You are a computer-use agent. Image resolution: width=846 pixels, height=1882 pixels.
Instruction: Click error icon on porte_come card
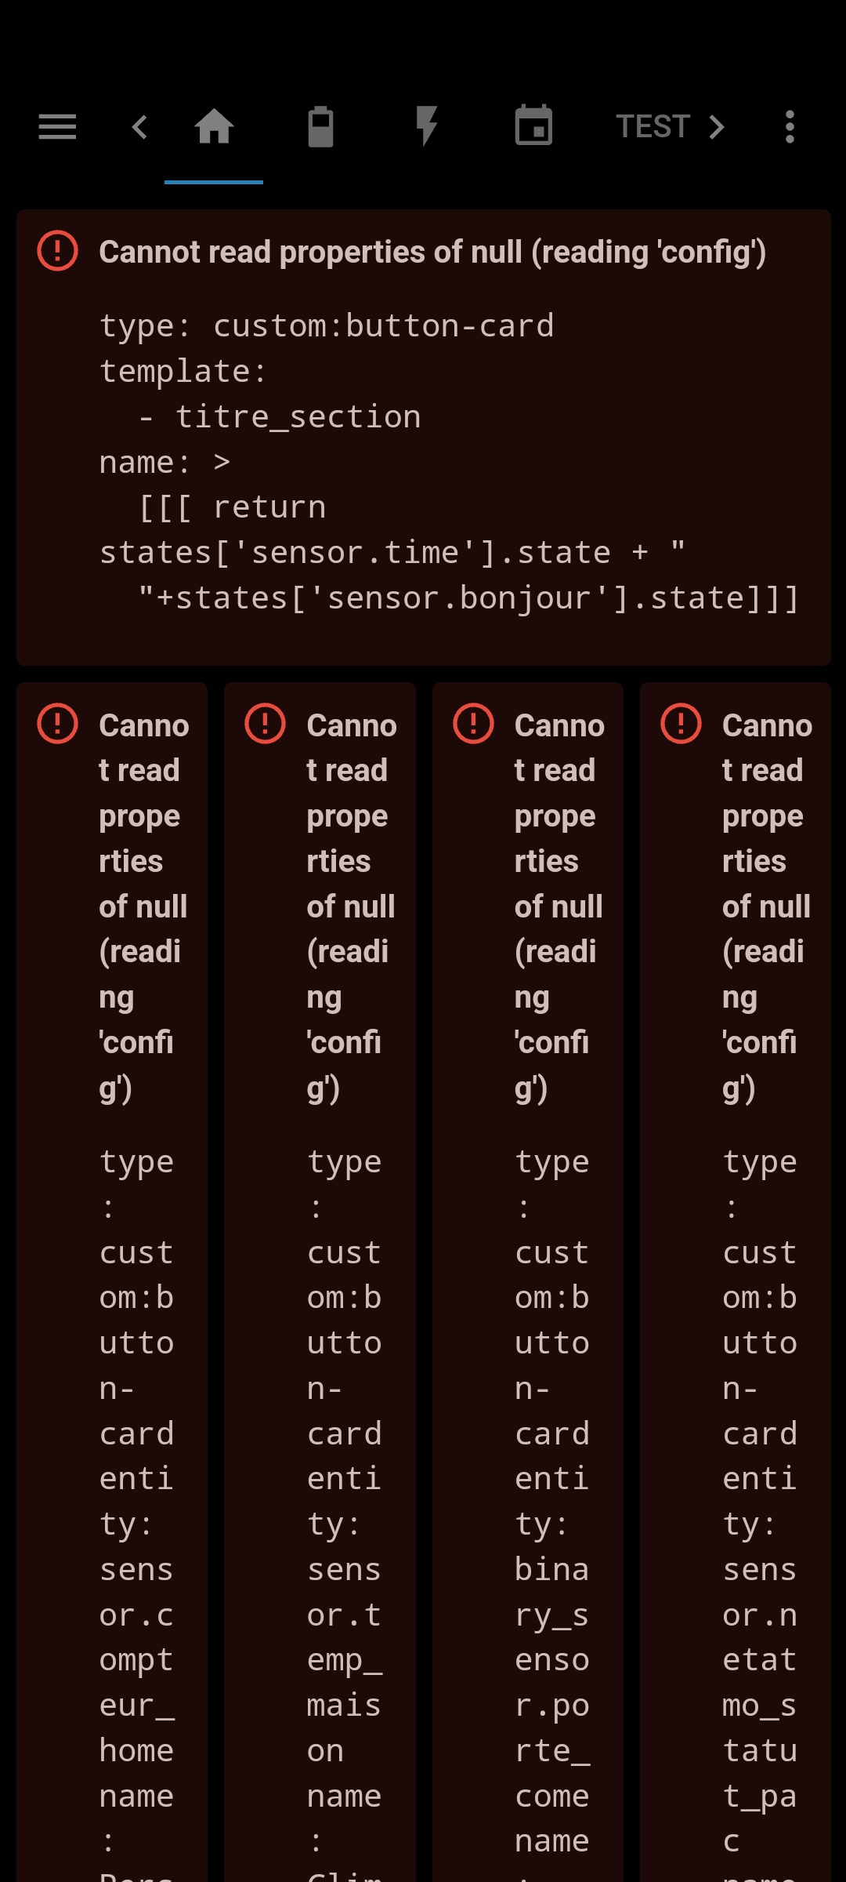(473, 723)
